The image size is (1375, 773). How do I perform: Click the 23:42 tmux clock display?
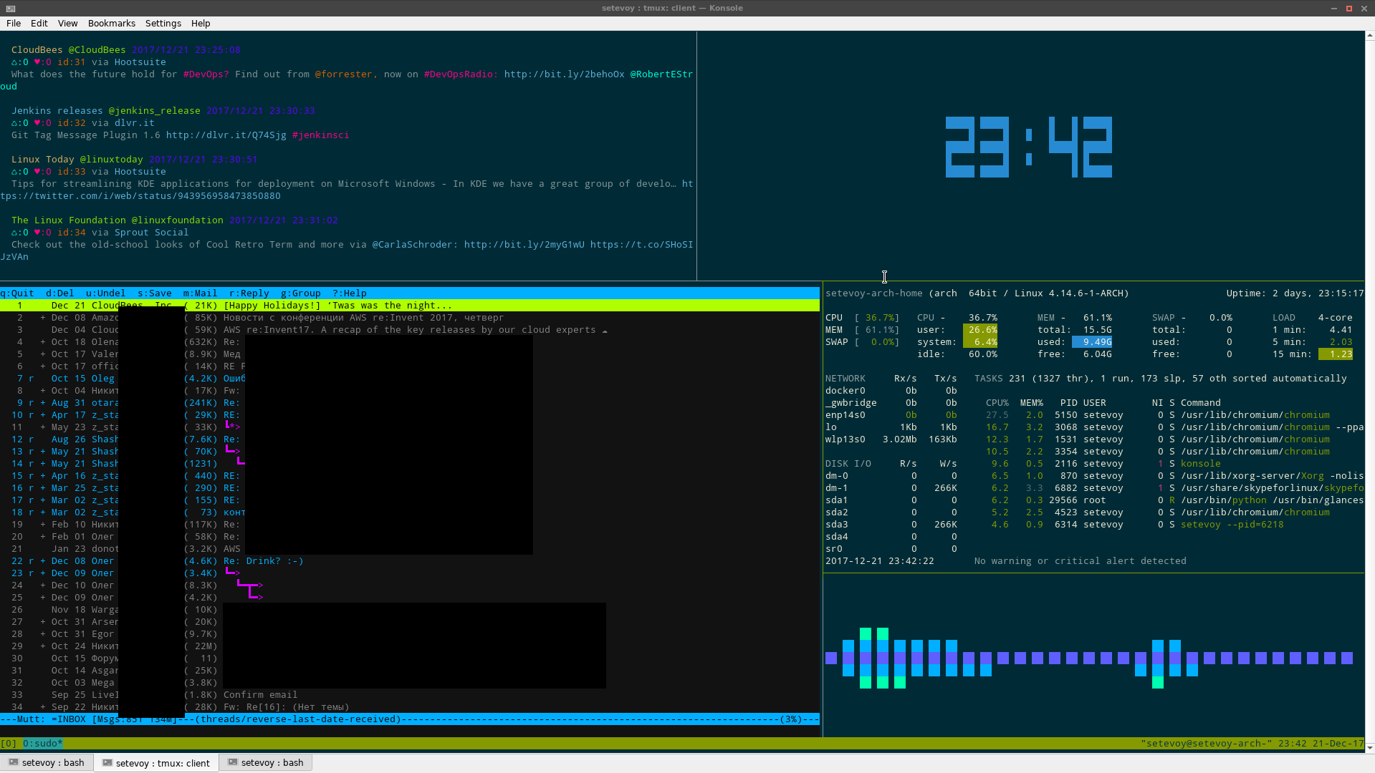[1029, 147]
